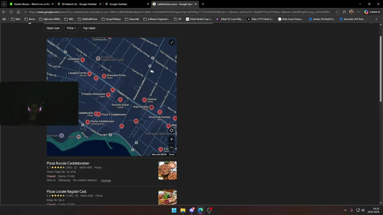383x215 pixels.
Task: Open the volume control in system tray
Action: pos(363,210)
